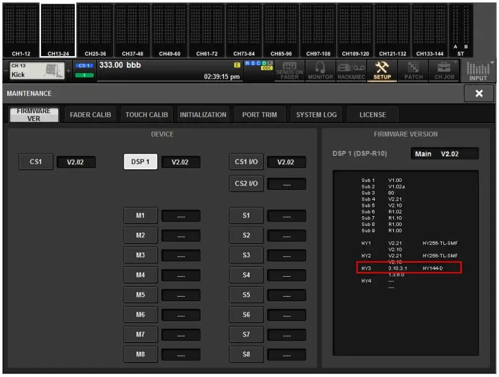Image resolution: width=499 pixels, height=377 pixels.
Task: Open the PATCH grid icon
Action: tap(413, 71)
